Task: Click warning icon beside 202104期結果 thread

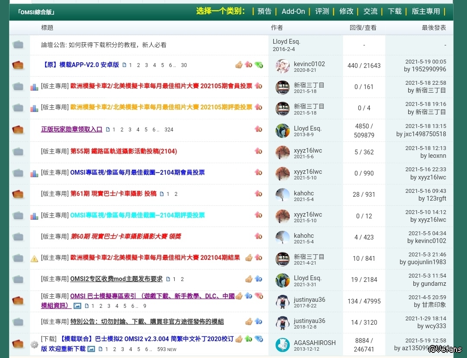Action: click(x=35, y=259)
